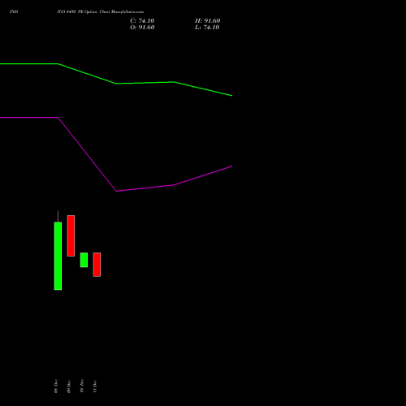
Task: Click the "09 Dec" date axis label
Action: [69, 387]
